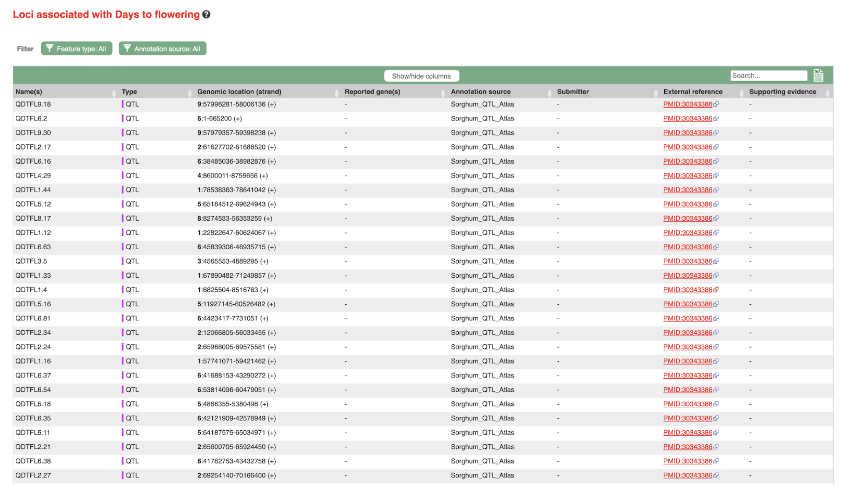Click the Show/hide columns button

[421, 76]
